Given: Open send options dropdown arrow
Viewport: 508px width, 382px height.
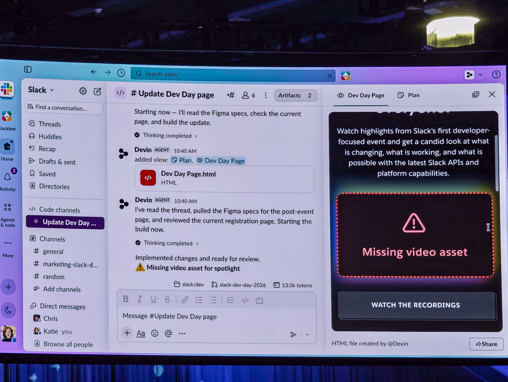Looking at the screenshot, I should point(307,335).
